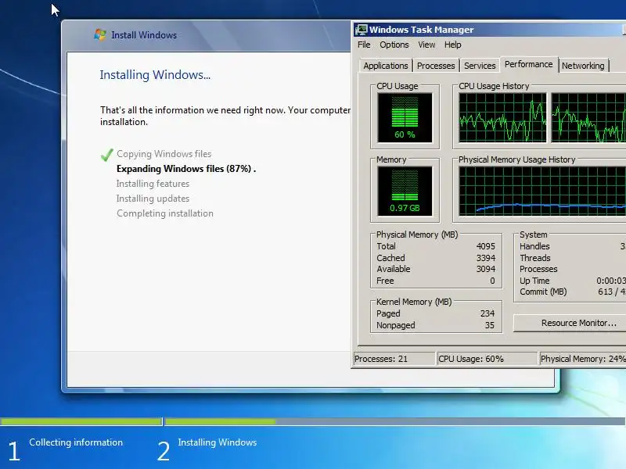Click the green checkmark beside Copying Windows files
The height and width of the screenshot is (469, 626).
(106, 155)
